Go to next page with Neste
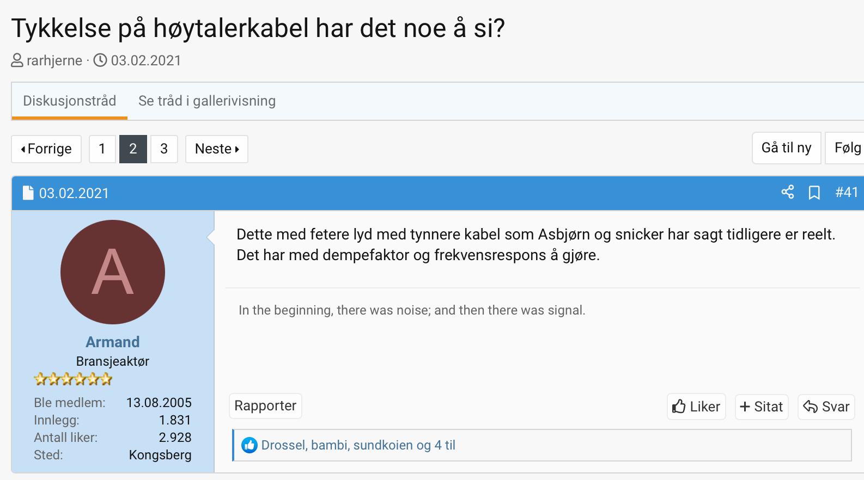864x480 pixels. pos(217,149)
